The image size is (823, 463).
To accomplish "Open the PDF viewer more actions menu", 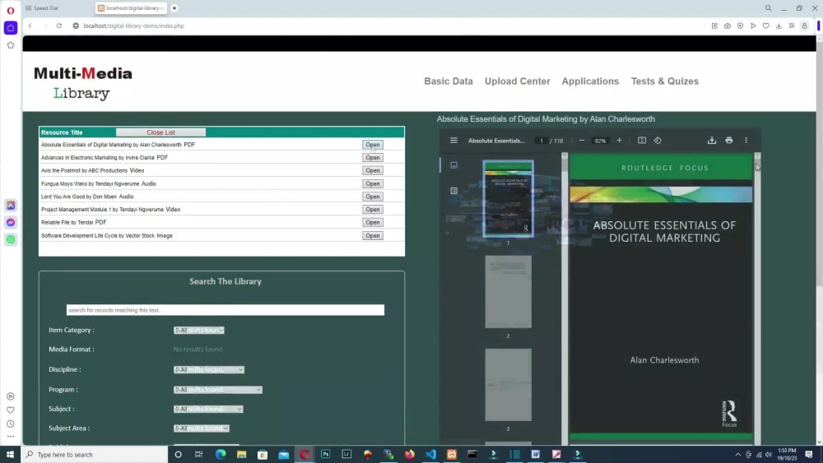I will (746, 141).
